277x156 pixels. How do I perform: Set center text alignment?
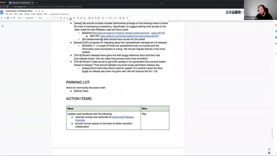93,18
